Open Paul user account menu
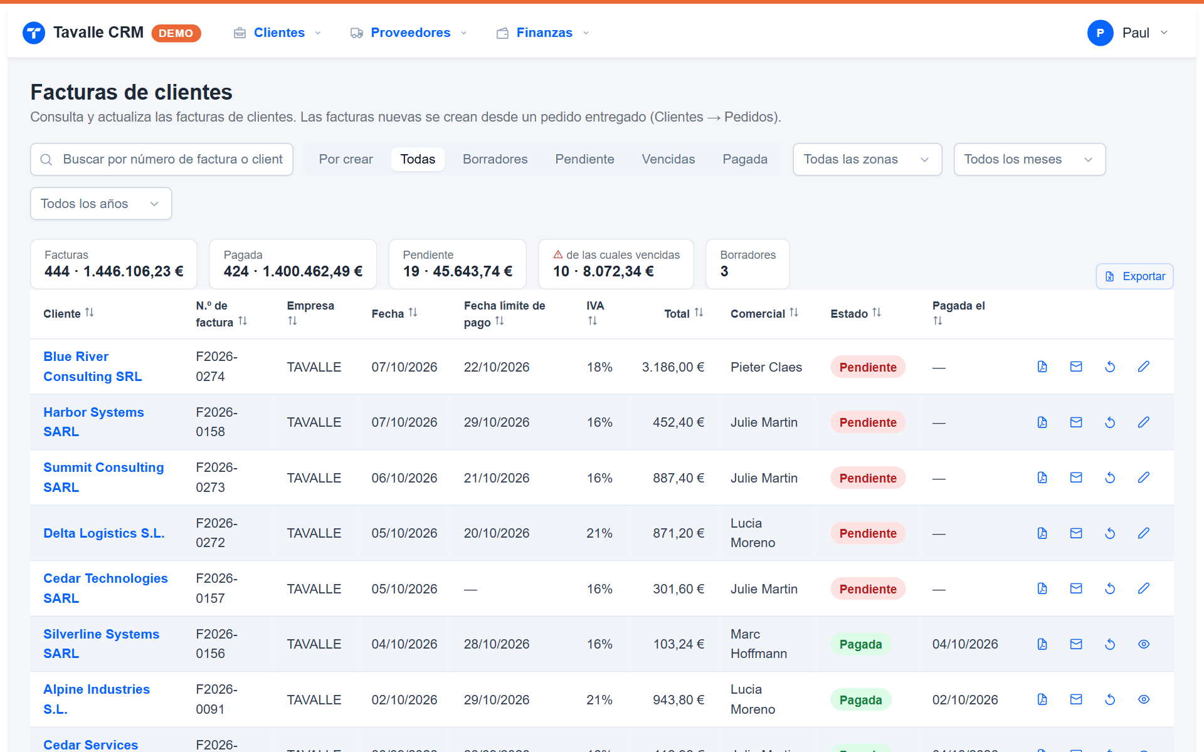Image resolution: width=1204 pixels, height=752 pixels. pyautogui.click(x=1129, y=33)
